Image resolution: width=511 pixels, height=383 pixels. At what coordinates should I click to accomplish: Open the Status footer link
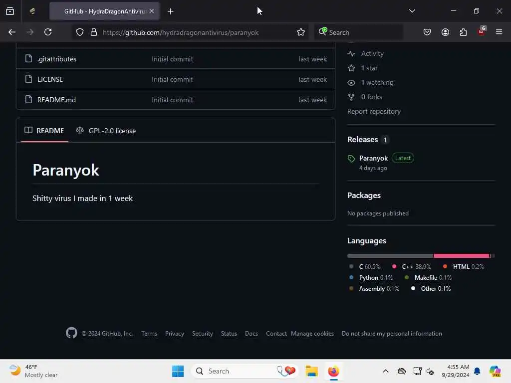[229, 334]
